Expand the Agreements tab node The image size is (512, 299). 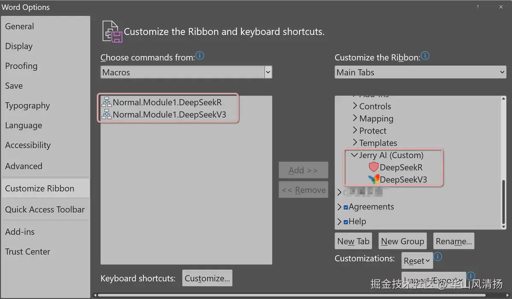click(x=340, y=207)
